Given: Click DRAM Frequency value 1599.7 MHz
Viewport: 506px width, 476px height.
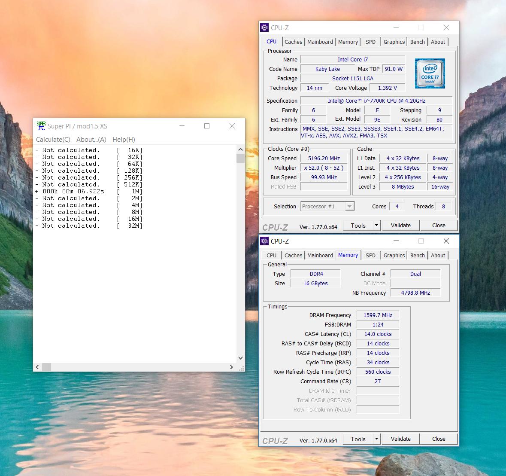Looking at the screenshot, I should 378,315.
